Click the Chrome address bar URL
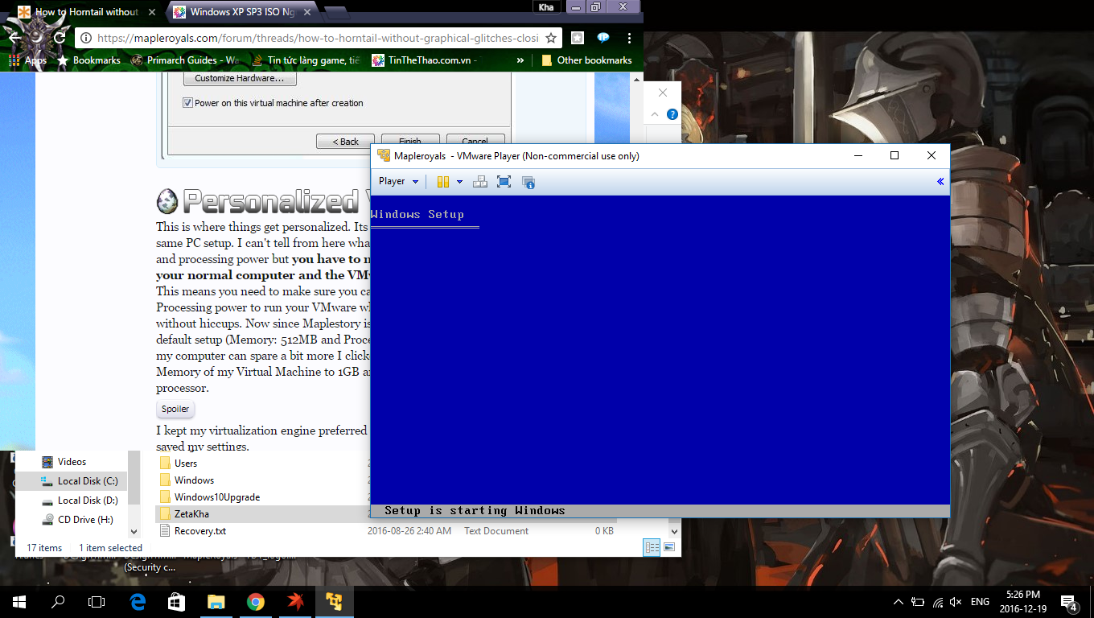 pyautogui.click(x=318, y=38)
